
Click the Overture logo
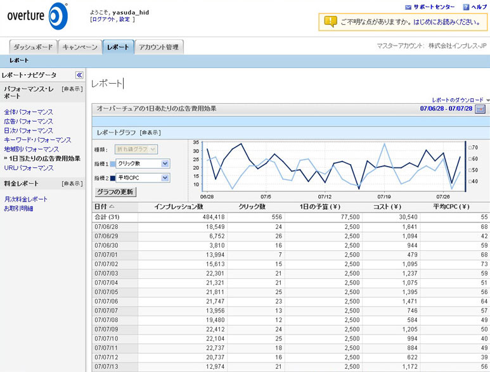(36, 16)
